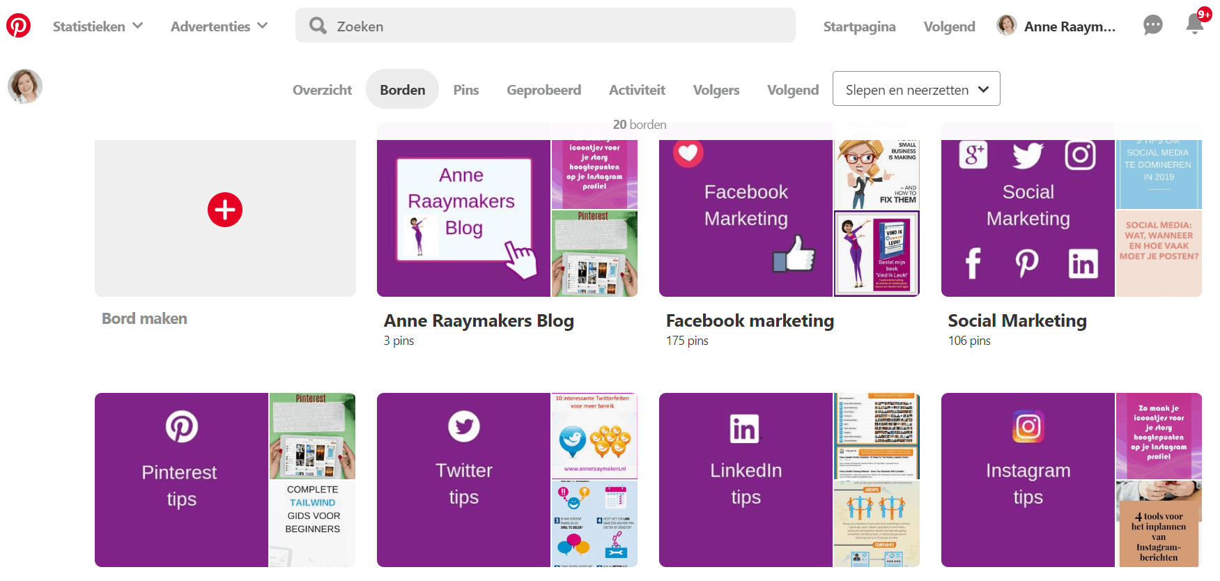The width and height of the screenshot is (1220, 581).
Task: Open the Social Marketing board title
Action: pos(1017,320)
